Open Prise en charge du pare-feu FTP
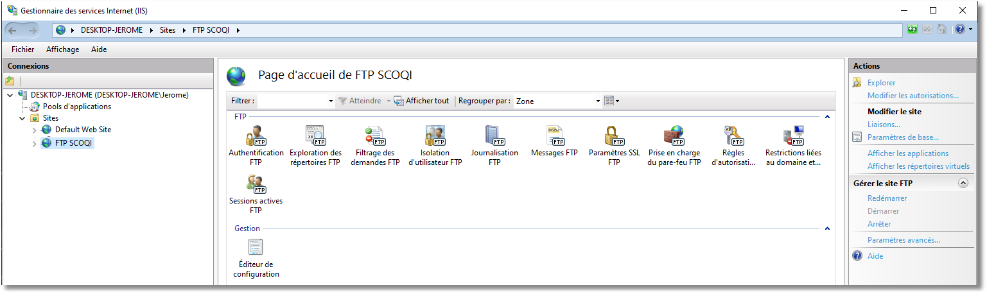 pyautogui.click(x=674, y=146)
